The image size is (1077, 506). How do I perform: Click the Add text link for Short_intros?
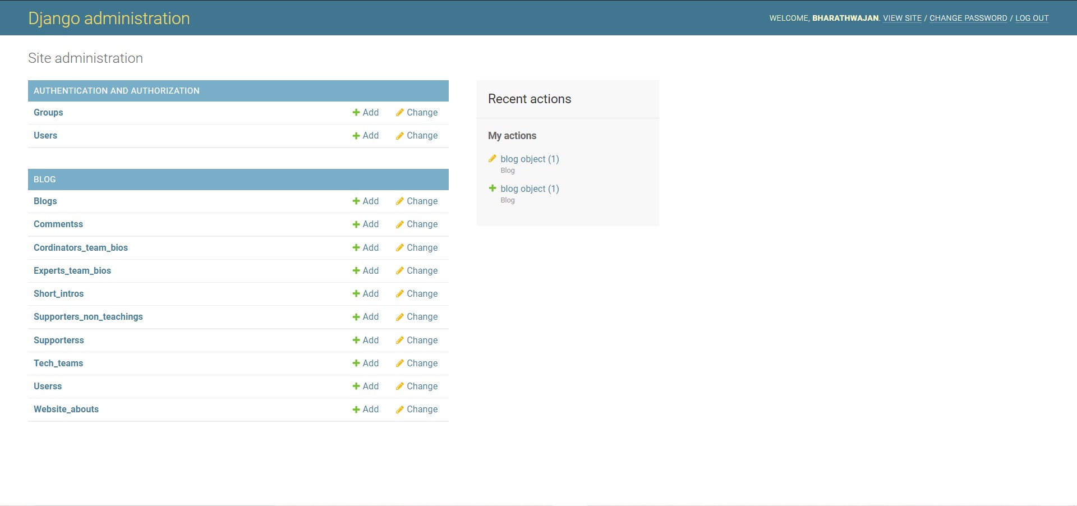click(x=371, y=293)
